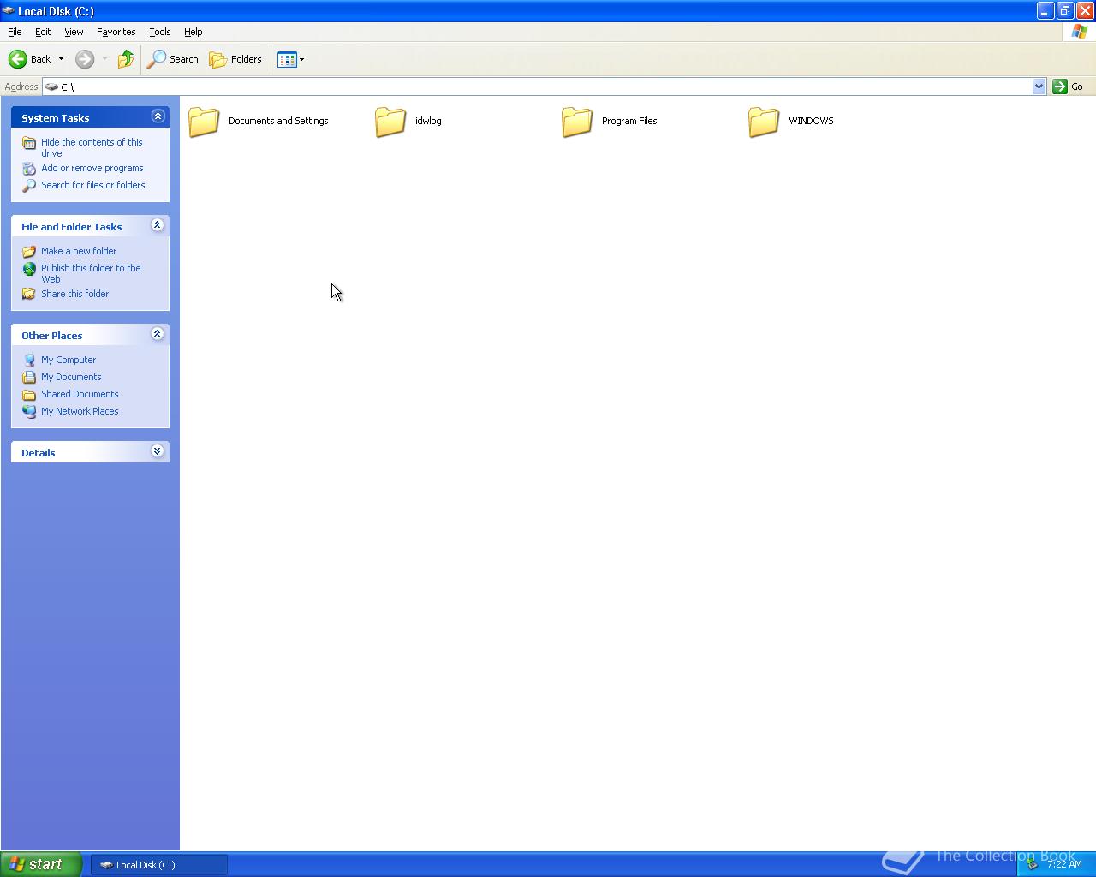Click the Go button
The width and height of the screenshot is (1096, 877).
pos(1069,87)
